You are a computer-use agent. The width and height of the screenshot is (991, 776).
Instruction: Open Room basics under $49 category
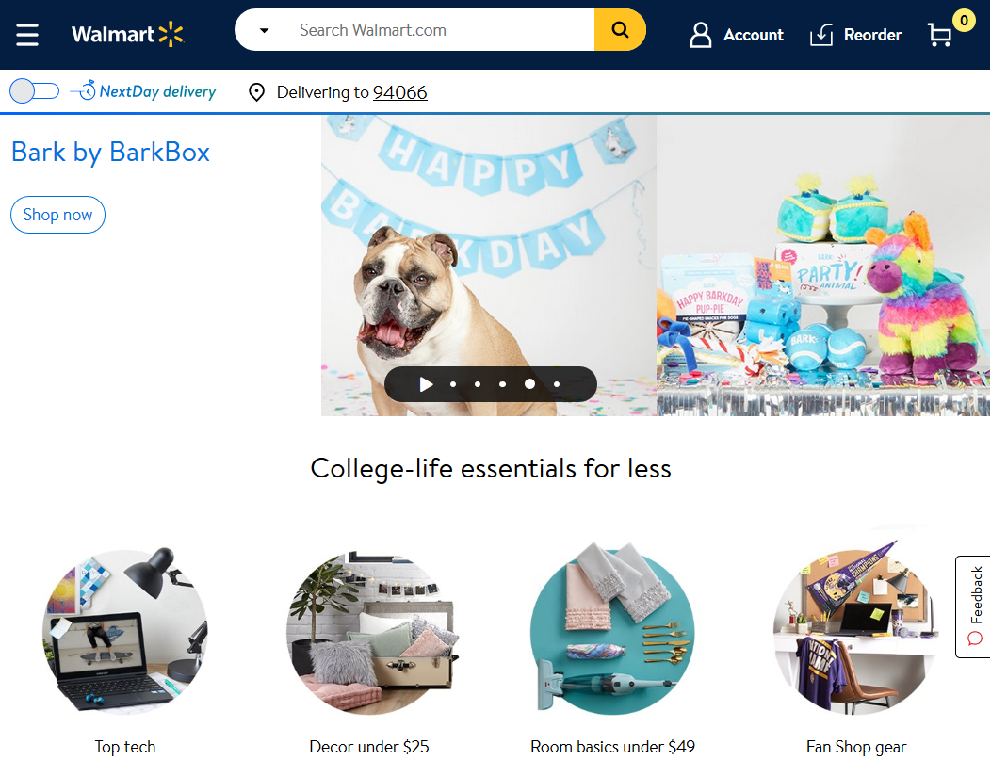point(612,747)
